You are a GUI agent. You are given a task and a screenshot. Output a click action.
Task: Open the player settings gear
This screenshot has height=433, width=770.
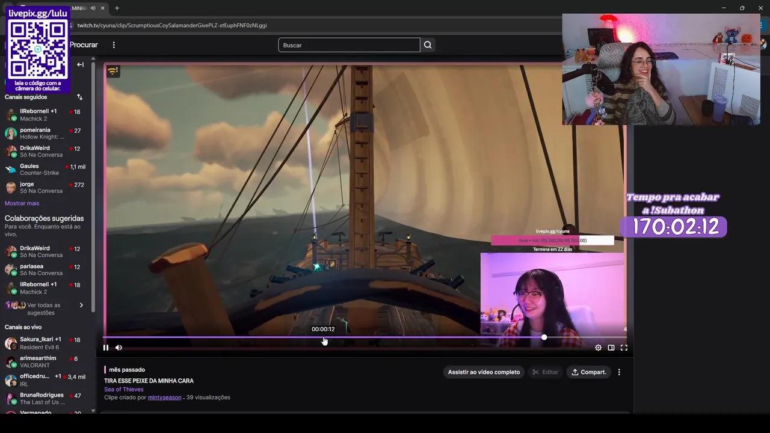[x=598, y=348]
